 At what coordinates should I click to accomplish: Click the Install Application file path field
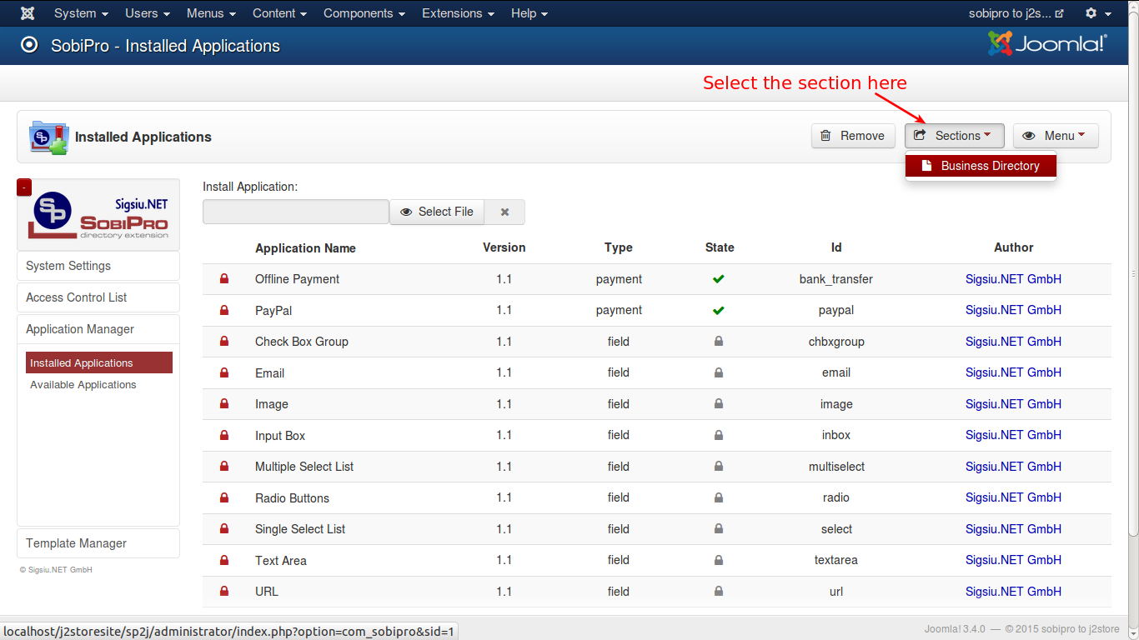pos(296,212)
